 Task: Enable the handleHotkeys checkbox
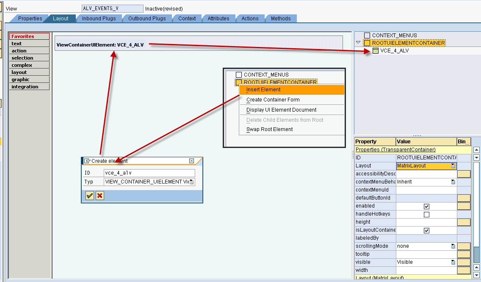(x=426, y=214)
